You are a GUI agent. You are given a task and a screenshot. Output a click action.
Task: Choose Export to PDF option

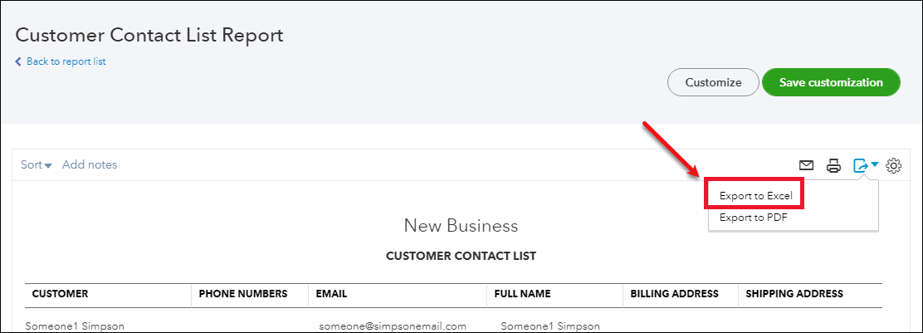753,218
